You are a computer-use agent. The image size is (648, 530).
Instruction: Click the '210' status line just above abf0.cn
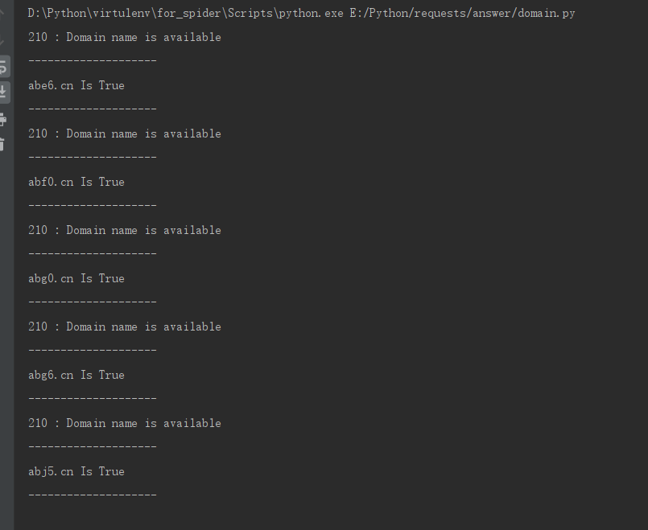pyautogui.click(x=125, y=134)
